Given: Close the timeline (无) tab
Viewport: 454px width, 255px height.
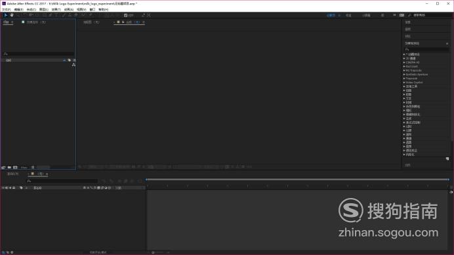Looking at the screenshot, I should click(28, 174).
